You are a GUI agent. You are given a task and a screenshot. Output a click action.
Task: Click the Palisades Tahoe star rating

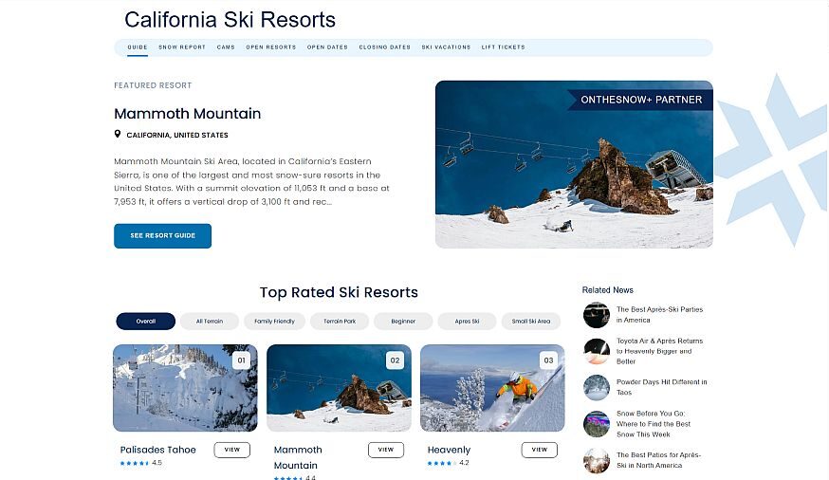(x=134, y=463)
